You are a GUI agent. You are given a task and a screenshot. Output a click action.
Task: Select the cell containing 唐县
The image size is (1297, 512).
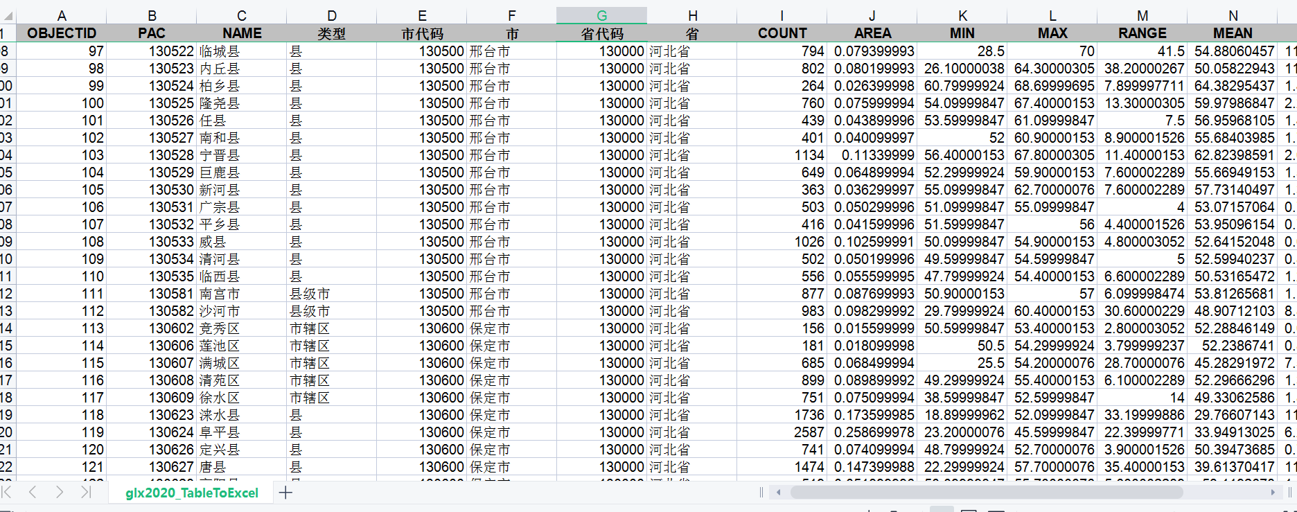coord(242,467)
